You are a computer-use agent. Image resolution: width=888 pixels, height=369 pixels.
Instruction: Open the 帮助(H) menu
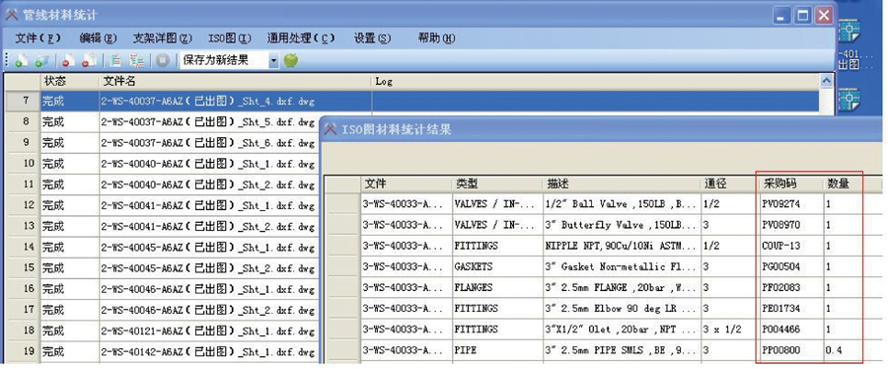437,37
